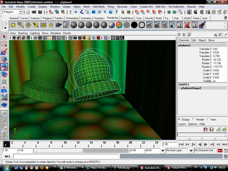Activate the Lasso select tool
228x171 pixels.
click(x=4, y=44)
